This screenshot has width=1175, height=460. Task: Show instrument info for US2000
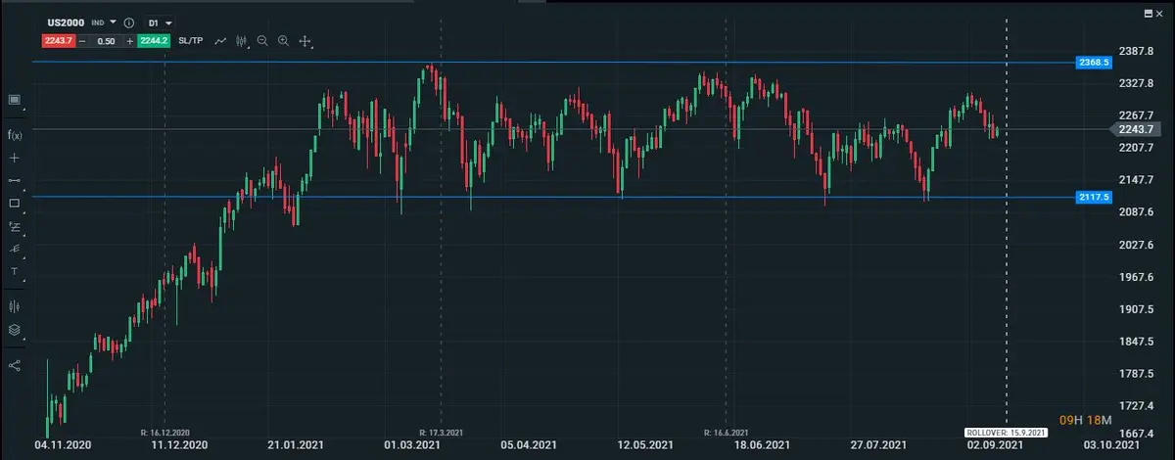coord(129,22)
